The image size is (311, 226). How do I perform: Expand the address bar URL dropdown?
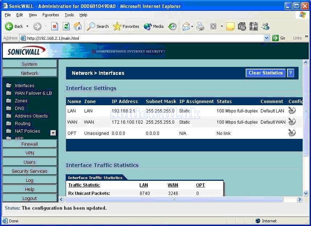click(x=267, y=38)
